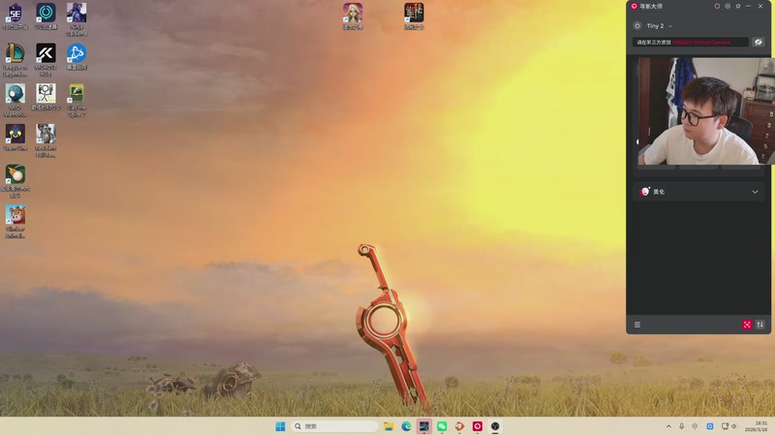Open the purple SE shield desktop shortcut
The image size is (775, 436).
click(x=15, y=16)
